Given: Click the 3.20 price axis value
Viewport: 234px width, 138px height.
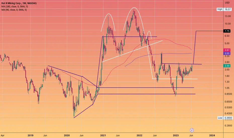Looking at the screenshot, I should [x=227, y=56].
